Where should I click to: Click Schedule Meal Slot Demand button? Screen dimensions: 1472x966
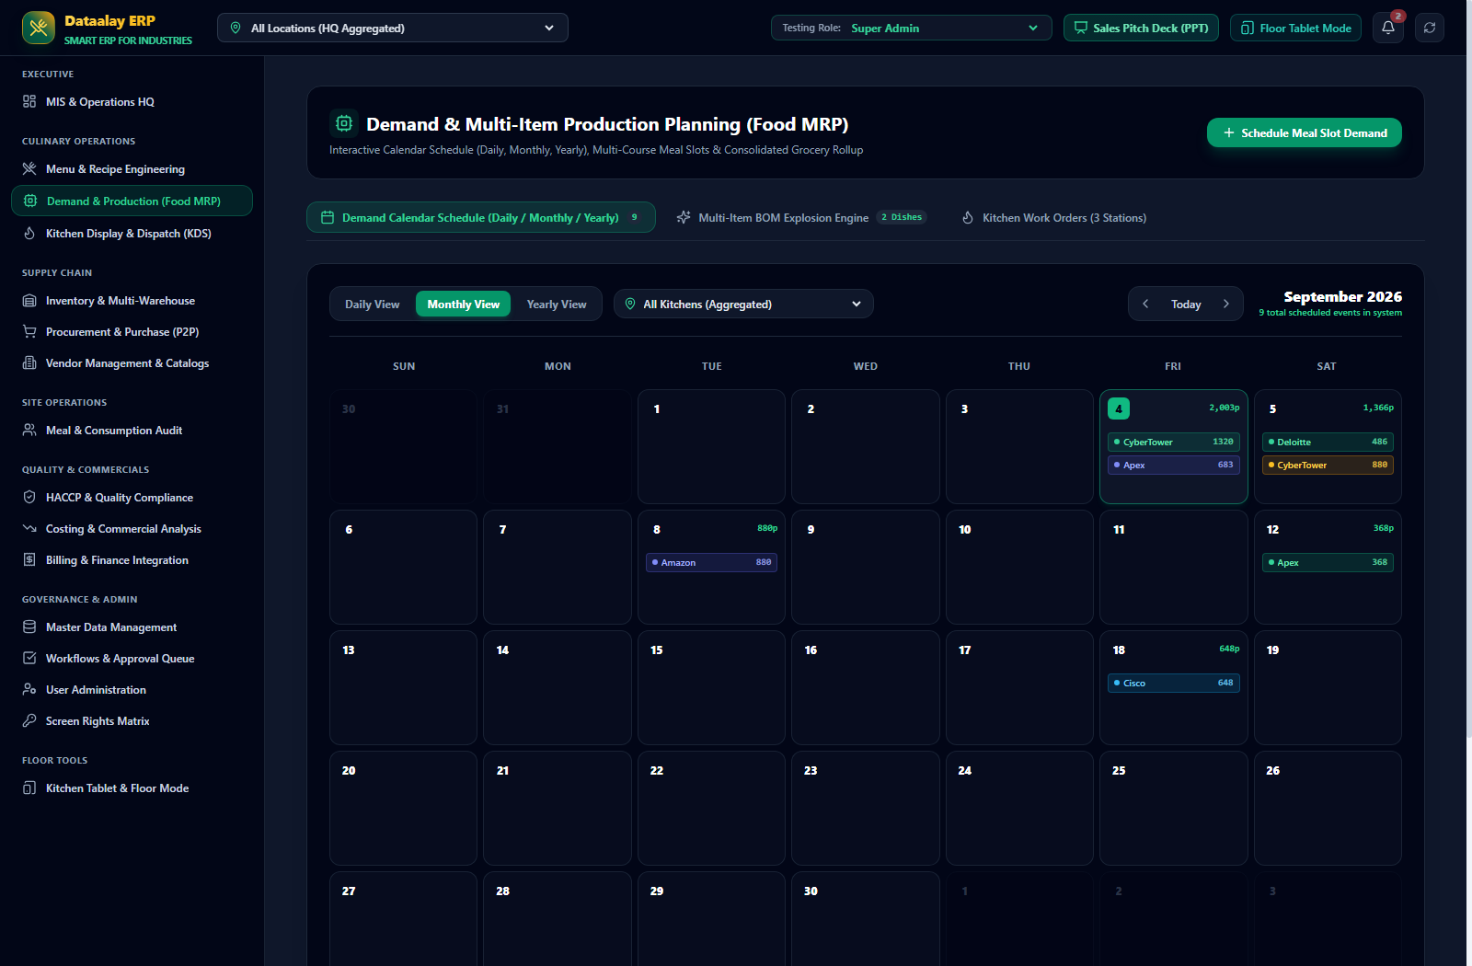(1305, 132)
